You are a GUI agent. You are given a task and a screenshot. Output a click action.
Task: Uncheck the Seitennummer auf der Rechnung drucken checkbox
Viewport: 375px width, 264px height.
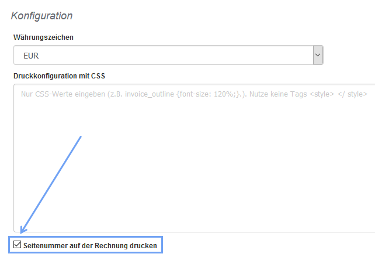pos(17,245)
